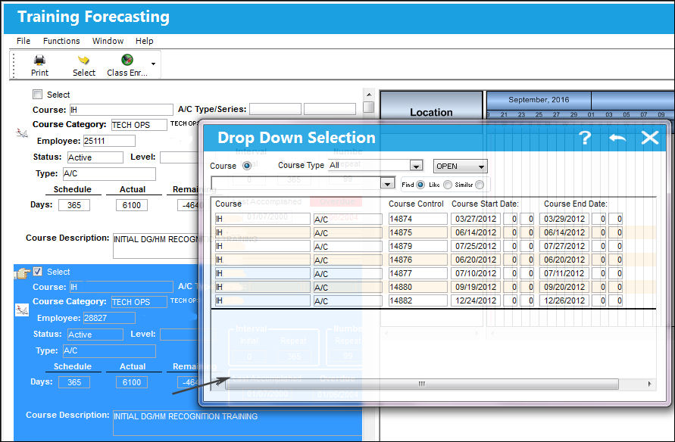Open the OPEN status dropdown

pyautogui.click(x=460, y=166)
